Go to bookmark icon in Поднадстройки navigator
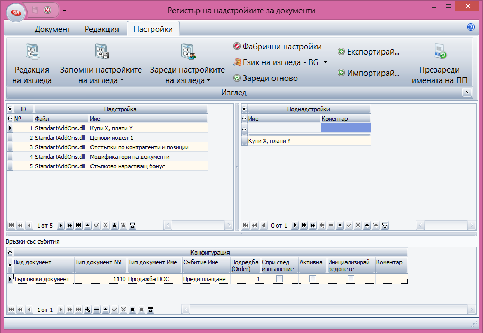 click(x=376, y=226)
